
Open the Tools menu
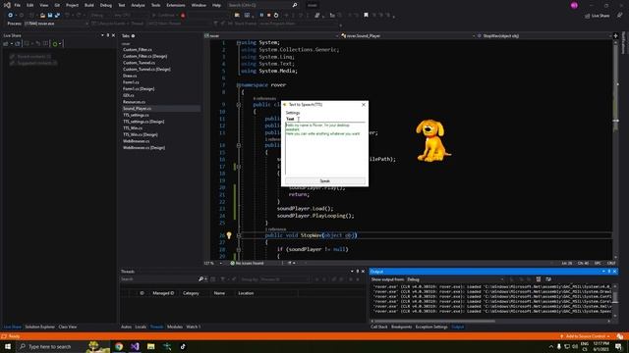point(155,5)
